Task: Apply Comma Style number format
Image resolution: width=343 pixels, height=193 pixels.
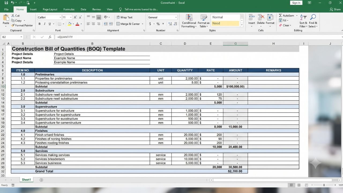Action: pyautogui.click(x=163, y=24)
